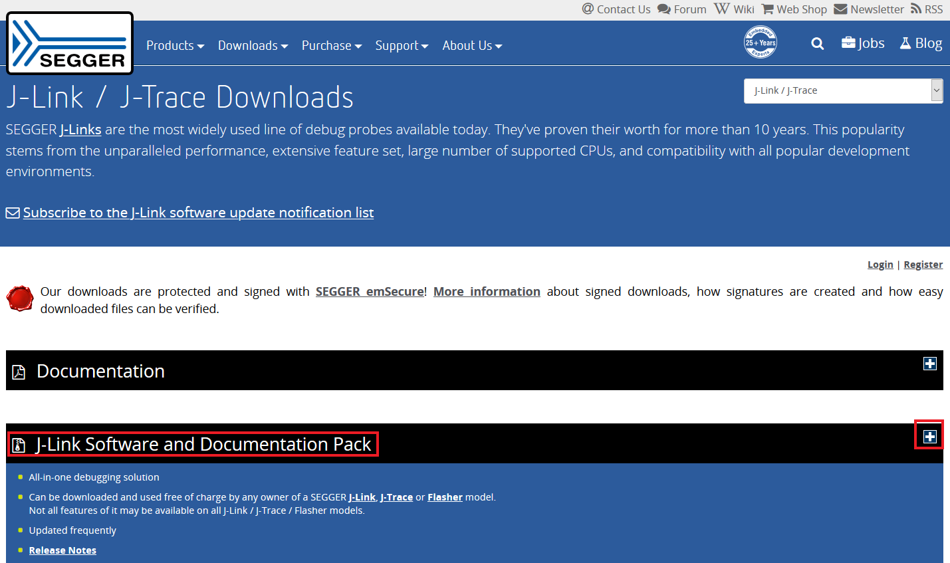Open the search magnifier icon
This screenshot has height=563, width=950.
tap(817, 44)
